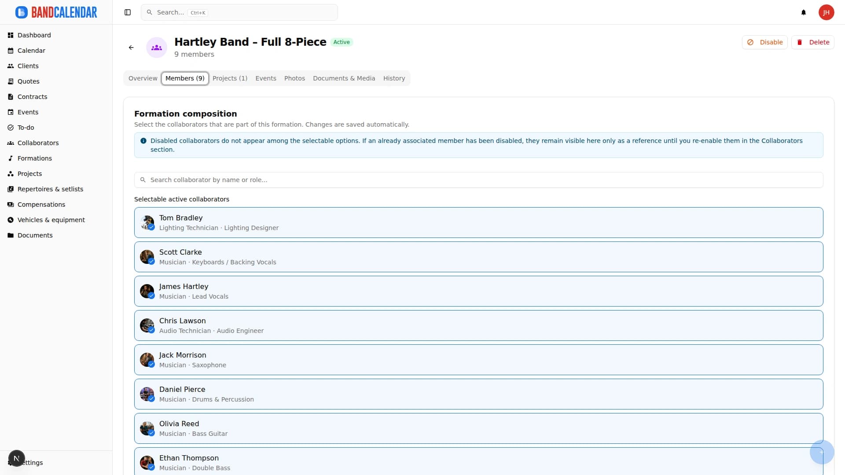
Task: Click the Compensations sidebar icon
Action: pos(11,205)
